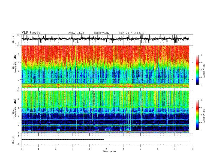The height and width of the screenshot is (167, 216).
Task: Click the "6" kHz tick on ch.2 spectrogram
Action: (19, 108)
